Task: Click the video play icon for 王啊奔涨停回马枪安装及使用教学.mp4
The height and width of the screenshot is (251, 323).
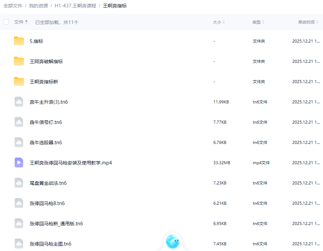Action: point(19,162)
